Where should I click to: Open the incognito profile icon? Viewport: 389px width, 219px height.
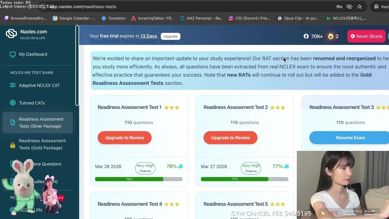tap(376, 7)
